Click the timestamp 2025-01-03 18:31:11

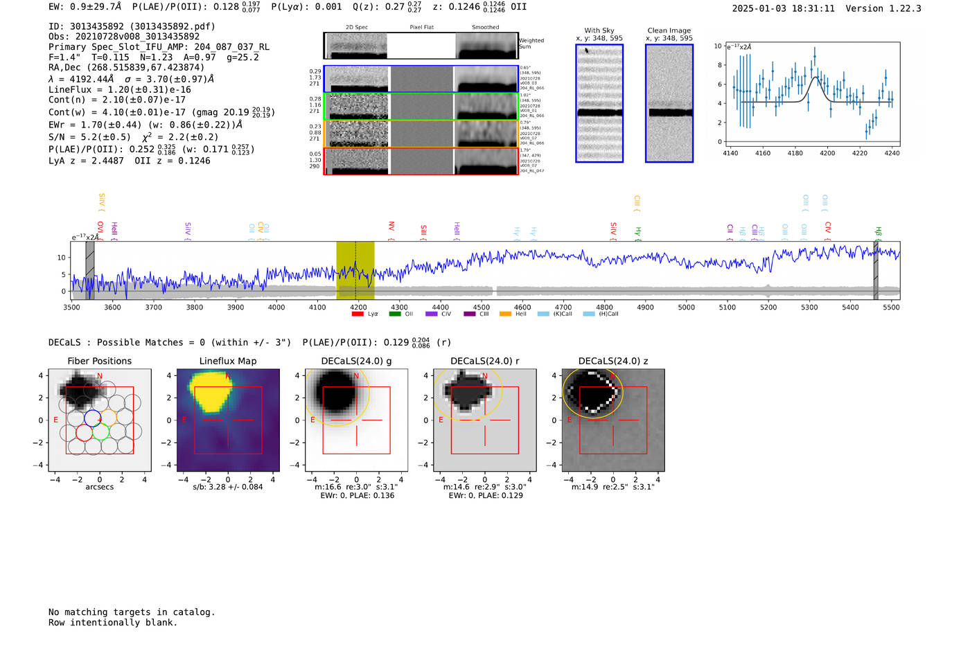point(784,8)
